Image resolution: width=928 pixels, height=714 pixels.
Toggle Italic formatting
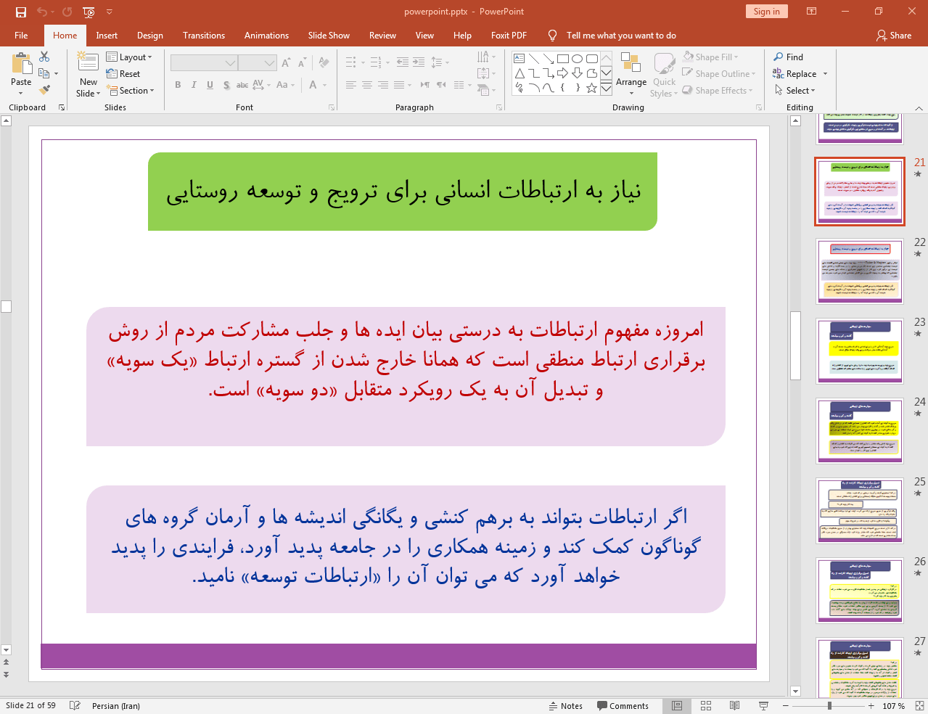tap(194, 85)
